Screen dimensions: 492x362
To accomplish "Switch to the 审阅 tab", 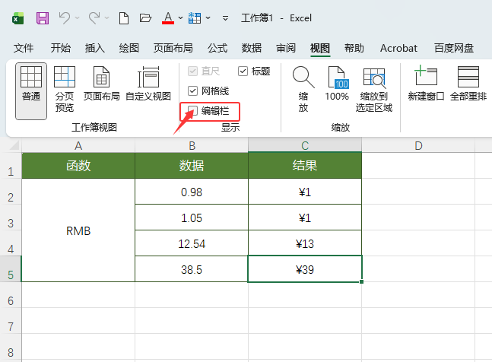I will point(285,48).
